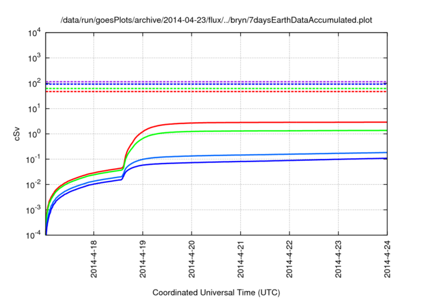Image resolution: width=427 pixels, height=299 pixels.
Task: Click the solid red accumulated dose curve
Action: (241, 122)
